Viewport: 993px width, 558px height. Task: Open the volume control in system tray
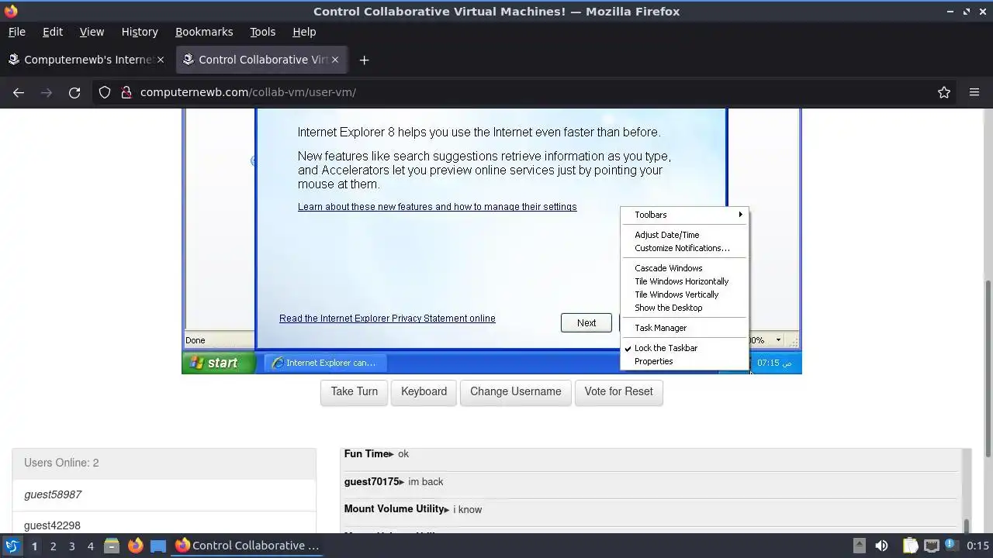point(881,546)
